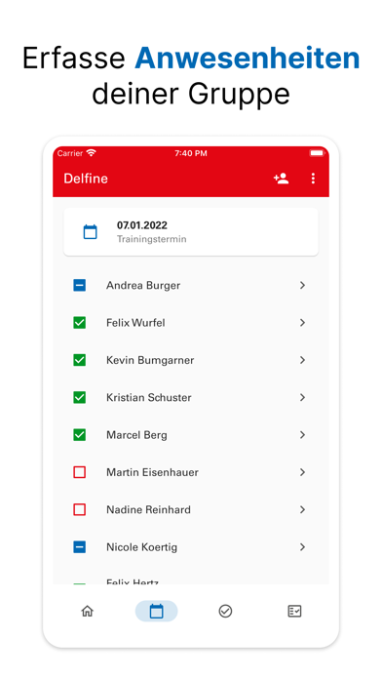Expand Andrea Burger row chevron
The width and height of the screenshot is (382, 679).
(302, 285)
